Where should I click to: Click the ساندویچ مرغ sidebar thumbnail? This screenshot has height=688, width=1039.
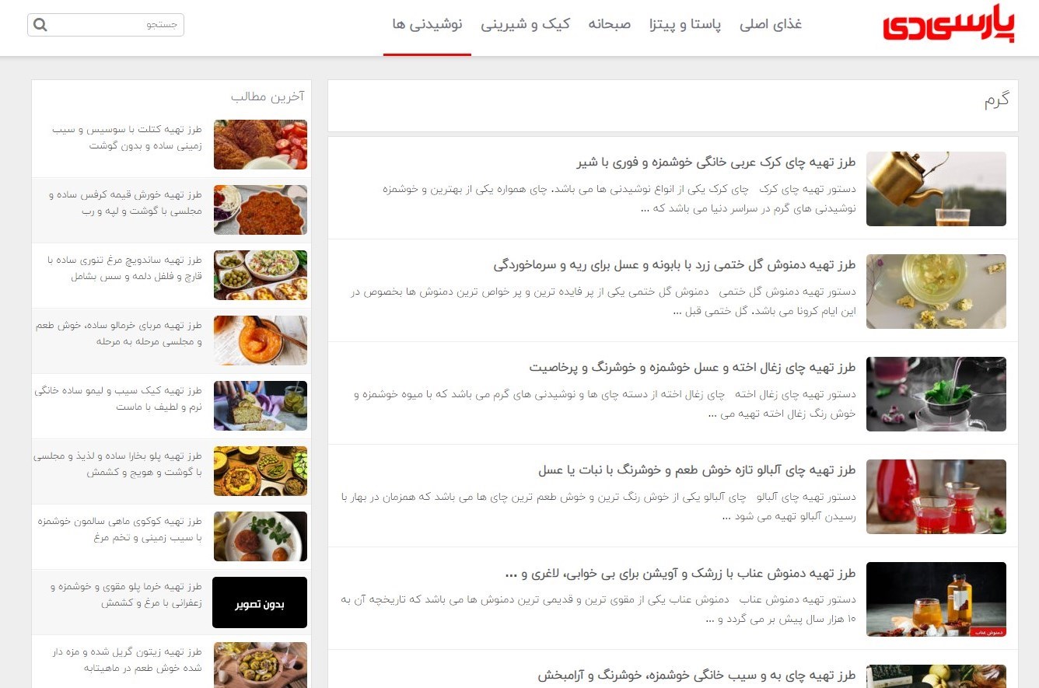coord(261,275)
